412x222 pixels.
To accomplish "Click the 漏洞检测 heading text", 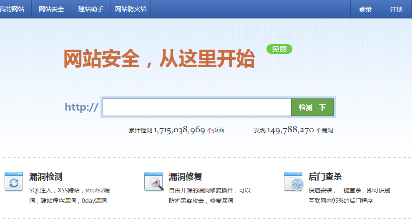I will [46, 177].
